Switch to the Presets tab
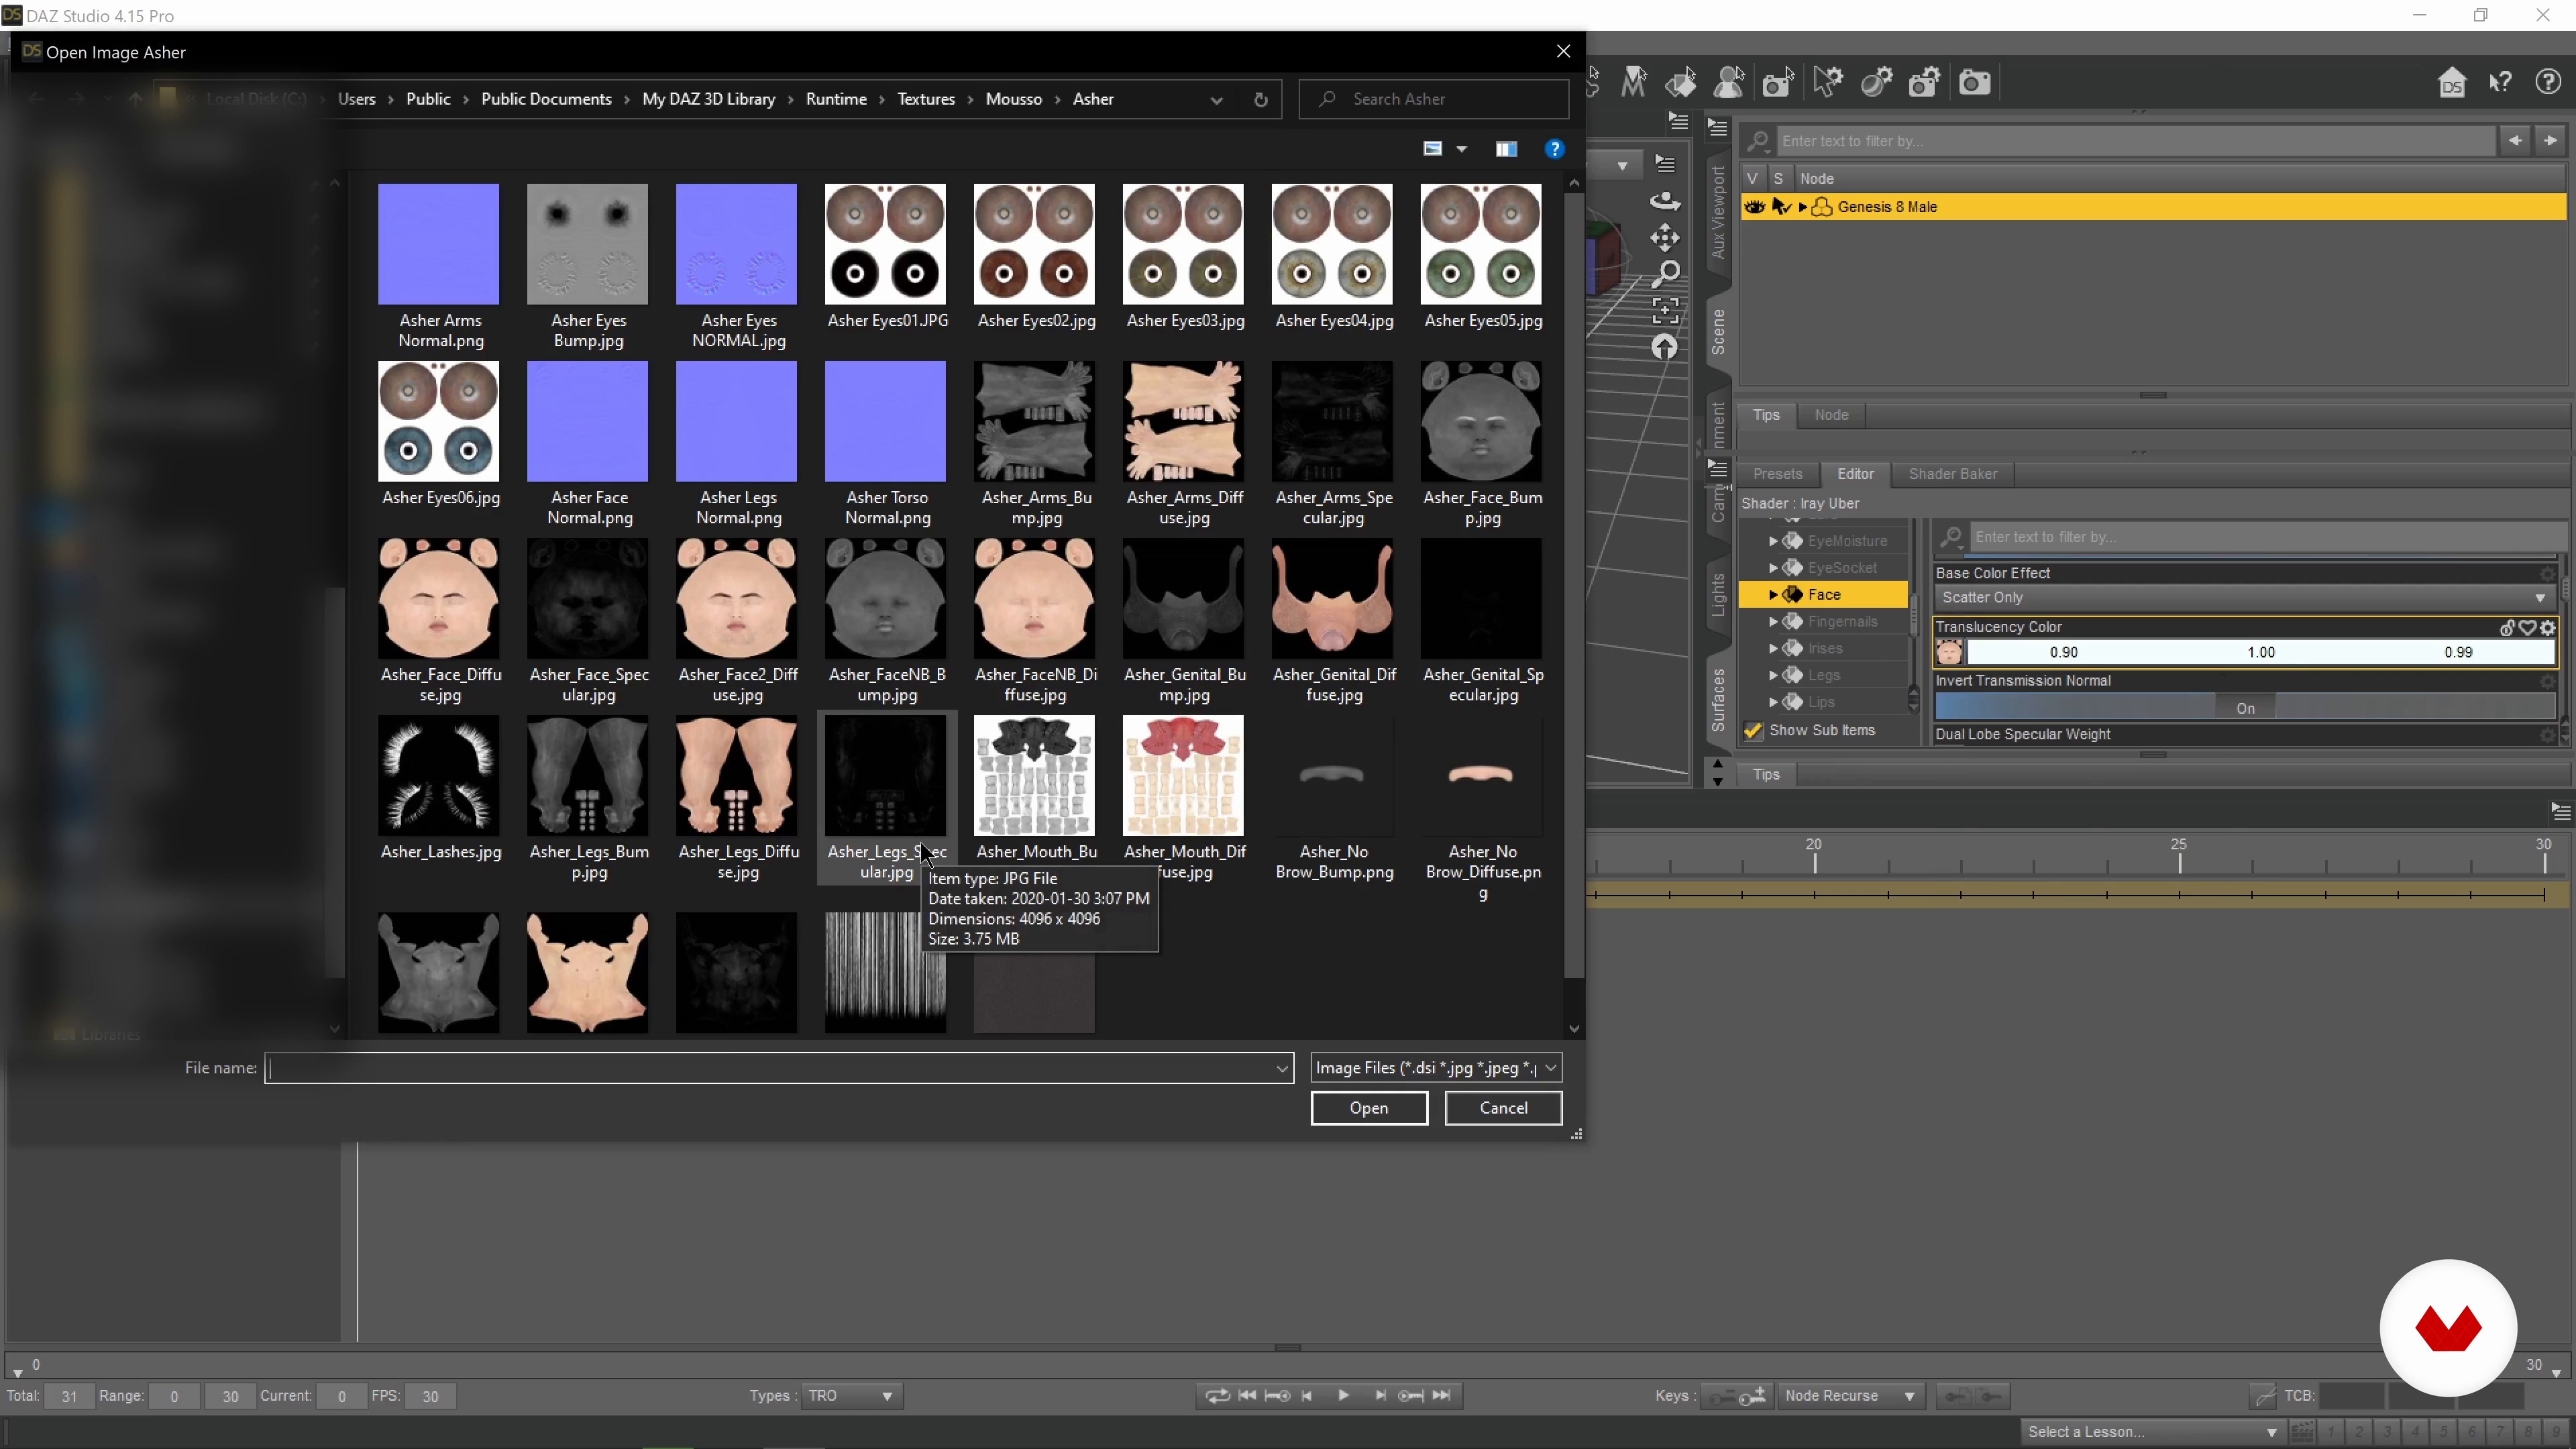Image resolution: width=2576 pixels, height=1449 pixels. point(1777,474)
